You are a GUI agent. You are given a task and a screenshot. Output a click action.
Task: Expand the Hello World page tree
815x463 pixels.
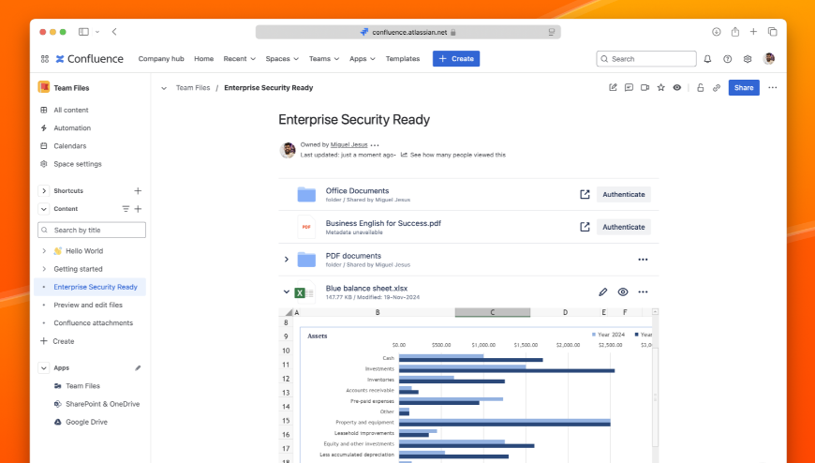pyautogui.click(x=44, y=251)
